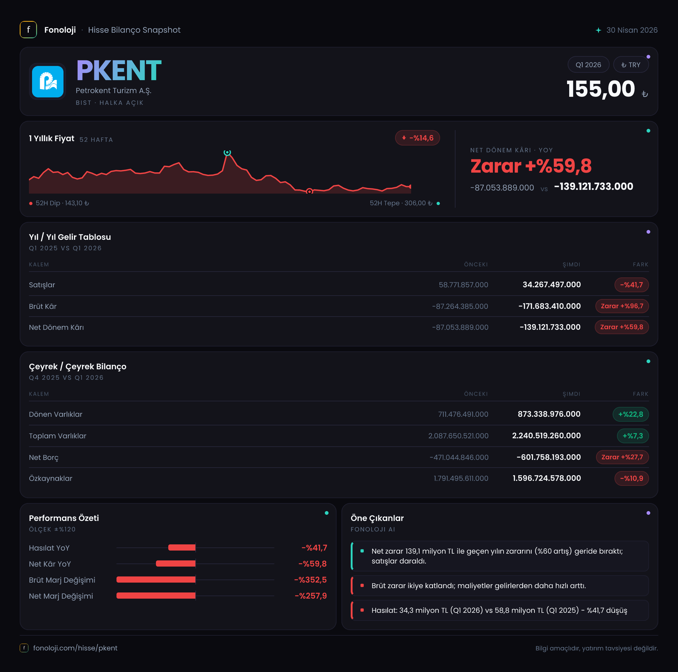Click the current net debt value -601.758.193.000
678x672 pixels.
coord(549,457)
